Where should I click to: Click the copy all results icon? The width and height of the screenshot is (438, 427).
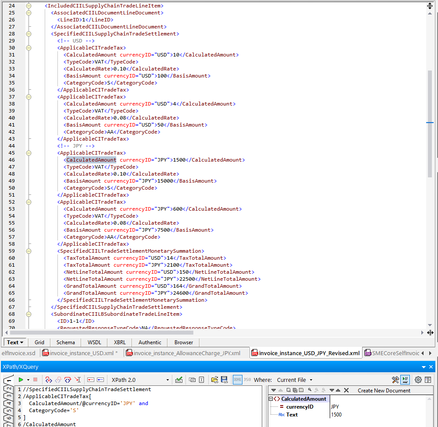tap(295, 390)
